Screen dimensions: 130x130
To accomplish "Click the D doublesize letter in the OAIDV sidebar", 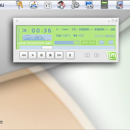I will [x=19, y=38].
